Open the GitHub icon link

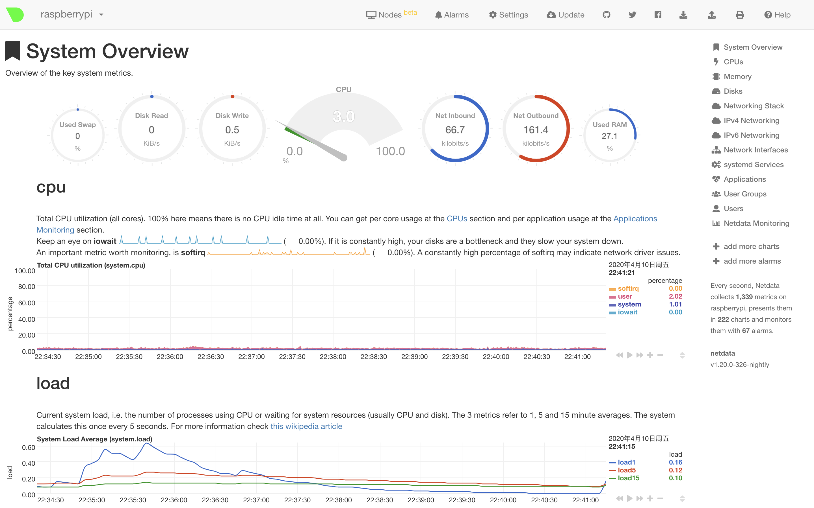pyautogui.click(x=607, y=15)
